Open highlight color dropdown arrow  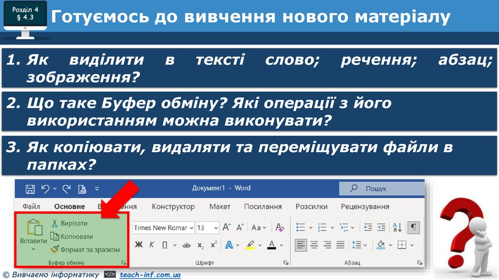pos(260,245)
